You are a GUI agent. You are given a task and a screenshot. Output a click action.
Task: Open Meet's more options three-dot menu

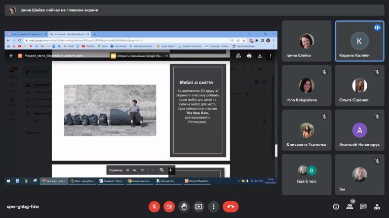click(213, 206)
